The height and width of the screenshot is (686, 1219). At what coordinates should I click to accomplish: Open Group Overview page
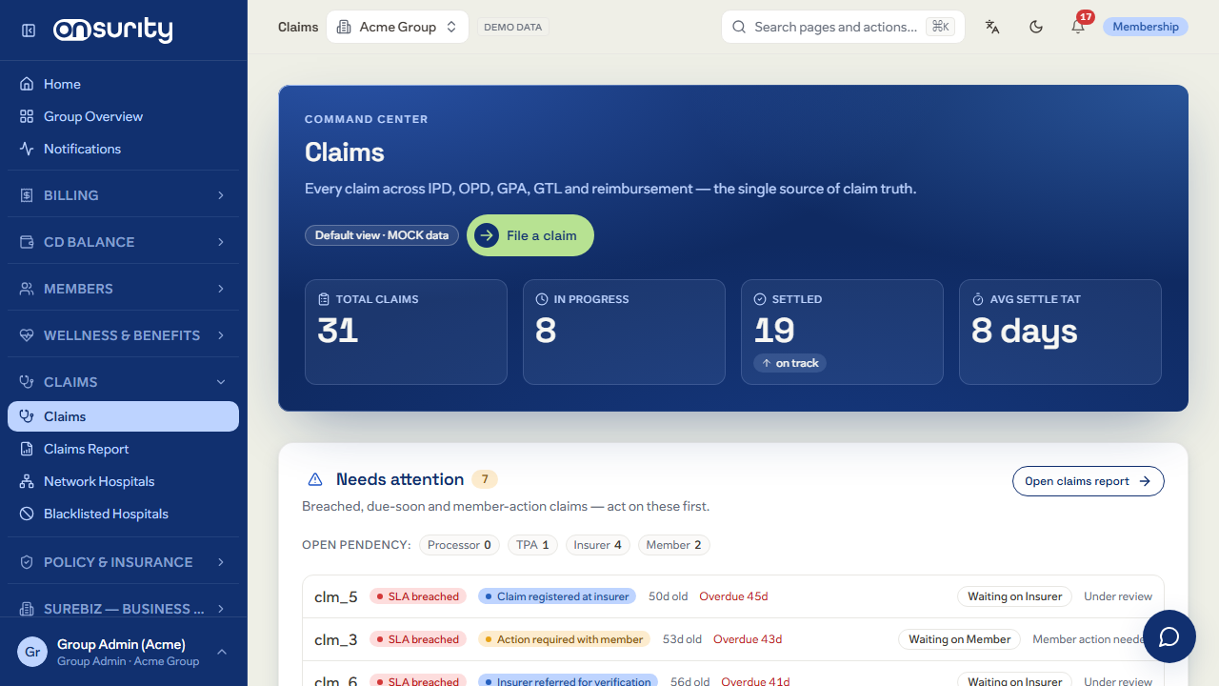pyautogui.click(x=124, y=116)
